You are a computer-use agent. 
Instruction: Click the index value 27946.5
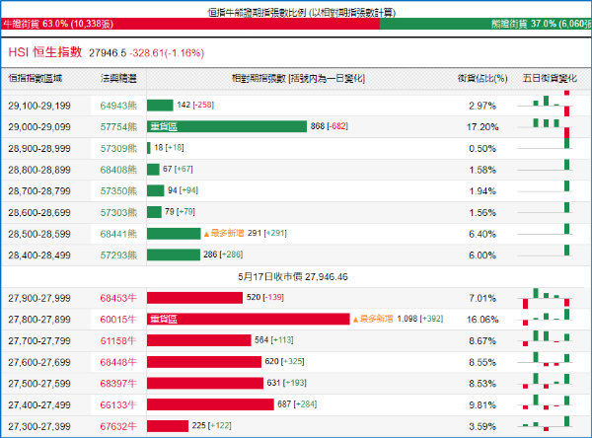(108, 53)
